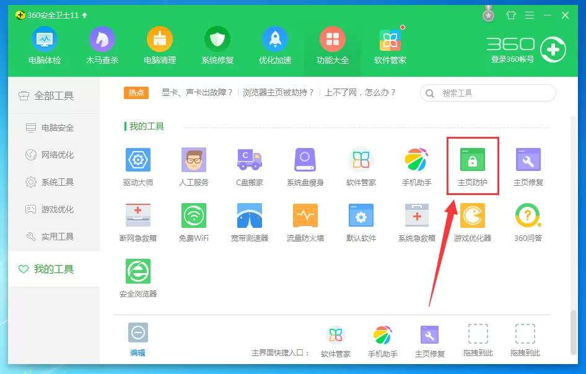Click the tools list vertical scrollbar

click(574, 333)
